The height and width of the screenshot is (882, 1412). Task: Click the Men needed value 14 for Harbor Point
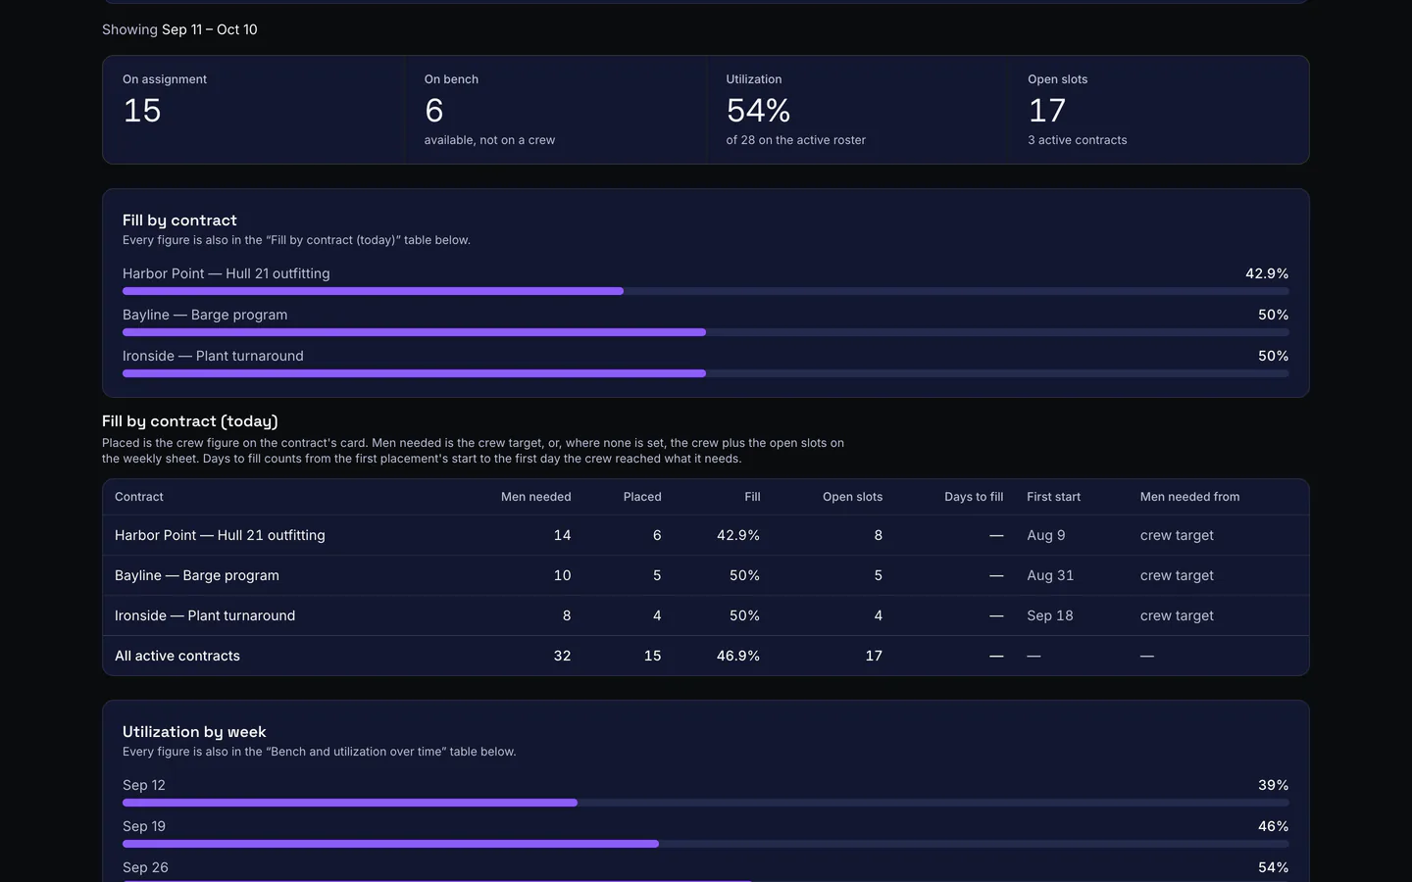[562, 535]
